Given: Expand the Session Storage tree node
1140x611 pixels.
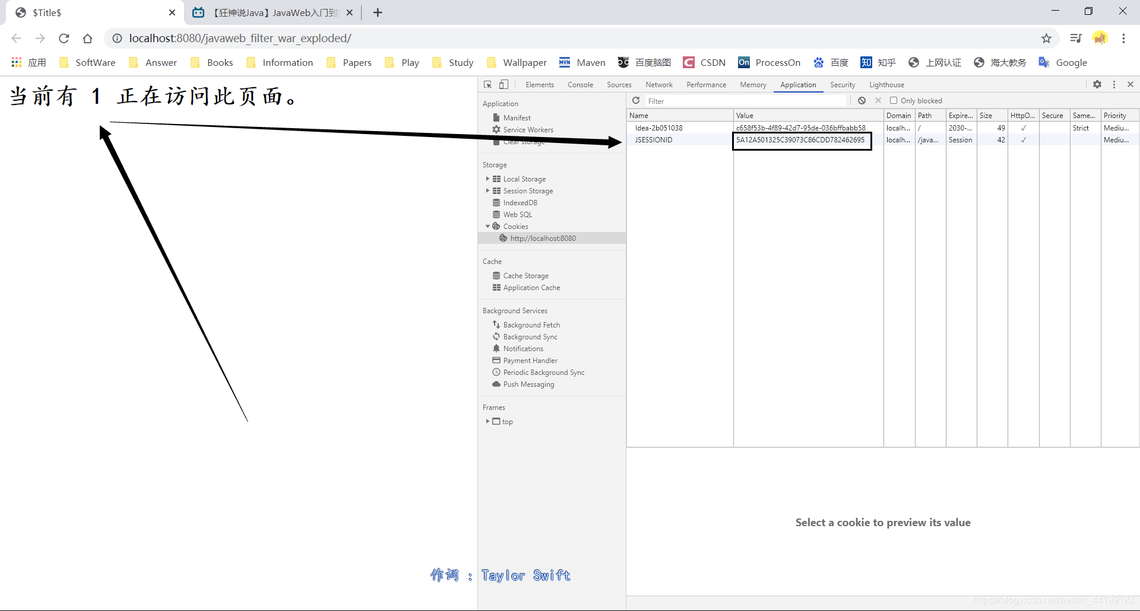Looking at the screenshot, I should (x=487, y=191).
